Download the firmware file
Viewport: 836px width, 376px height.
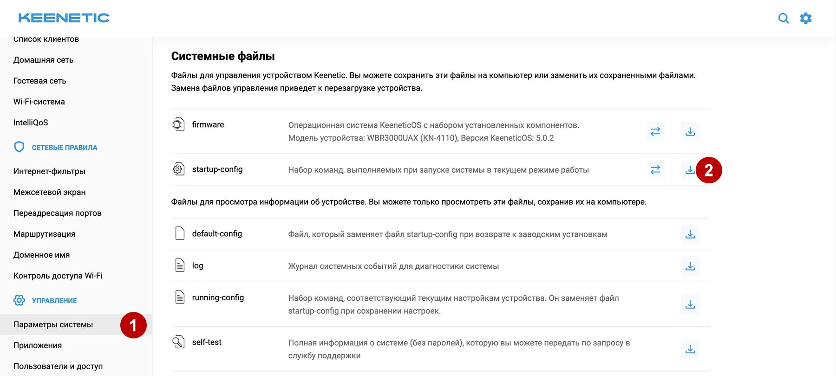point(690,132)
